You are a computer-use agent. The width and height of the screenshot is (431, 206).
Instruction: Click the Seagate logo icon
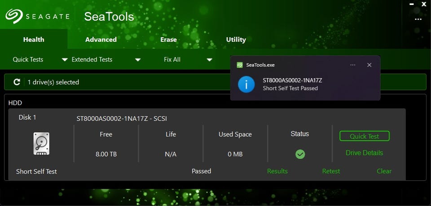14,16
